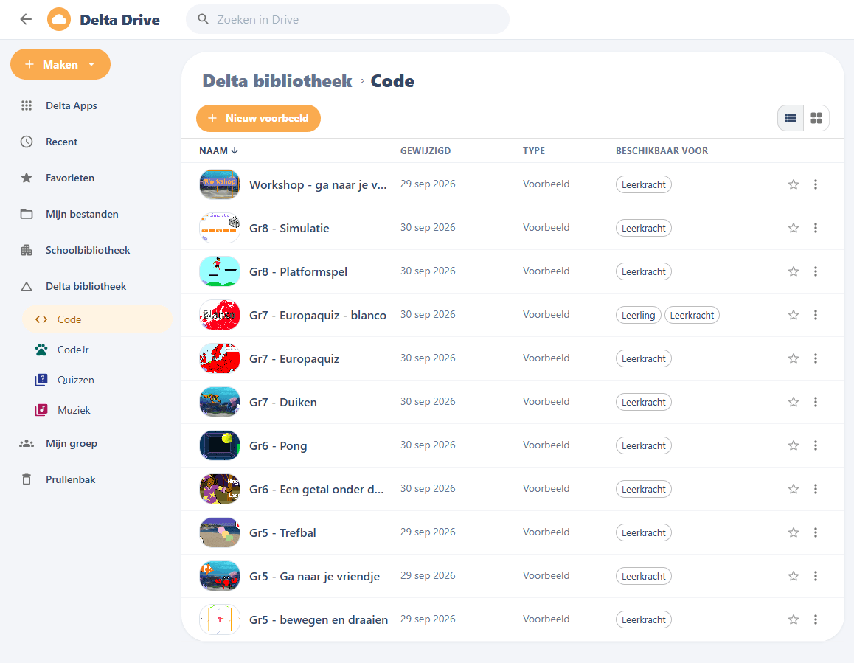Screen dimensions: 854x663
Task: Click Leerkracht tag on Gr6 - Pong
Action: pyautogui.click(x=643, y=445)
